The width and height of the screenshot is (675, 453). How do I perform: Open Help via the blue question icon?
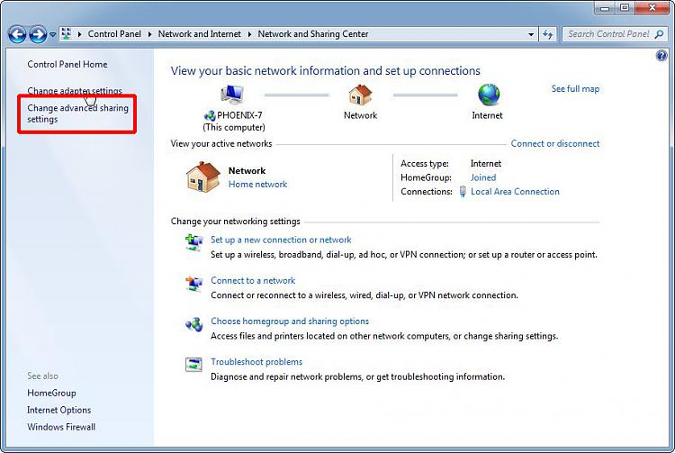(661, 55)
